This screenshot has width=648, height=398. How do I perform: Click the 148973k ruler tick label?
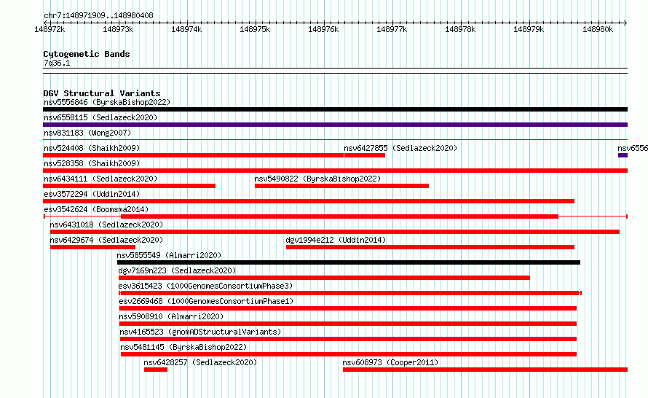118,29
